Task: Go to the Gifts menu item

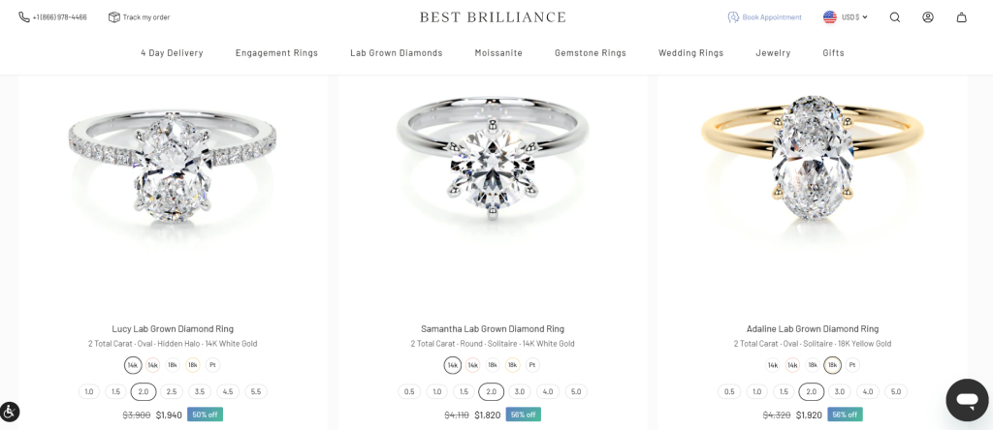Action: 833,53
